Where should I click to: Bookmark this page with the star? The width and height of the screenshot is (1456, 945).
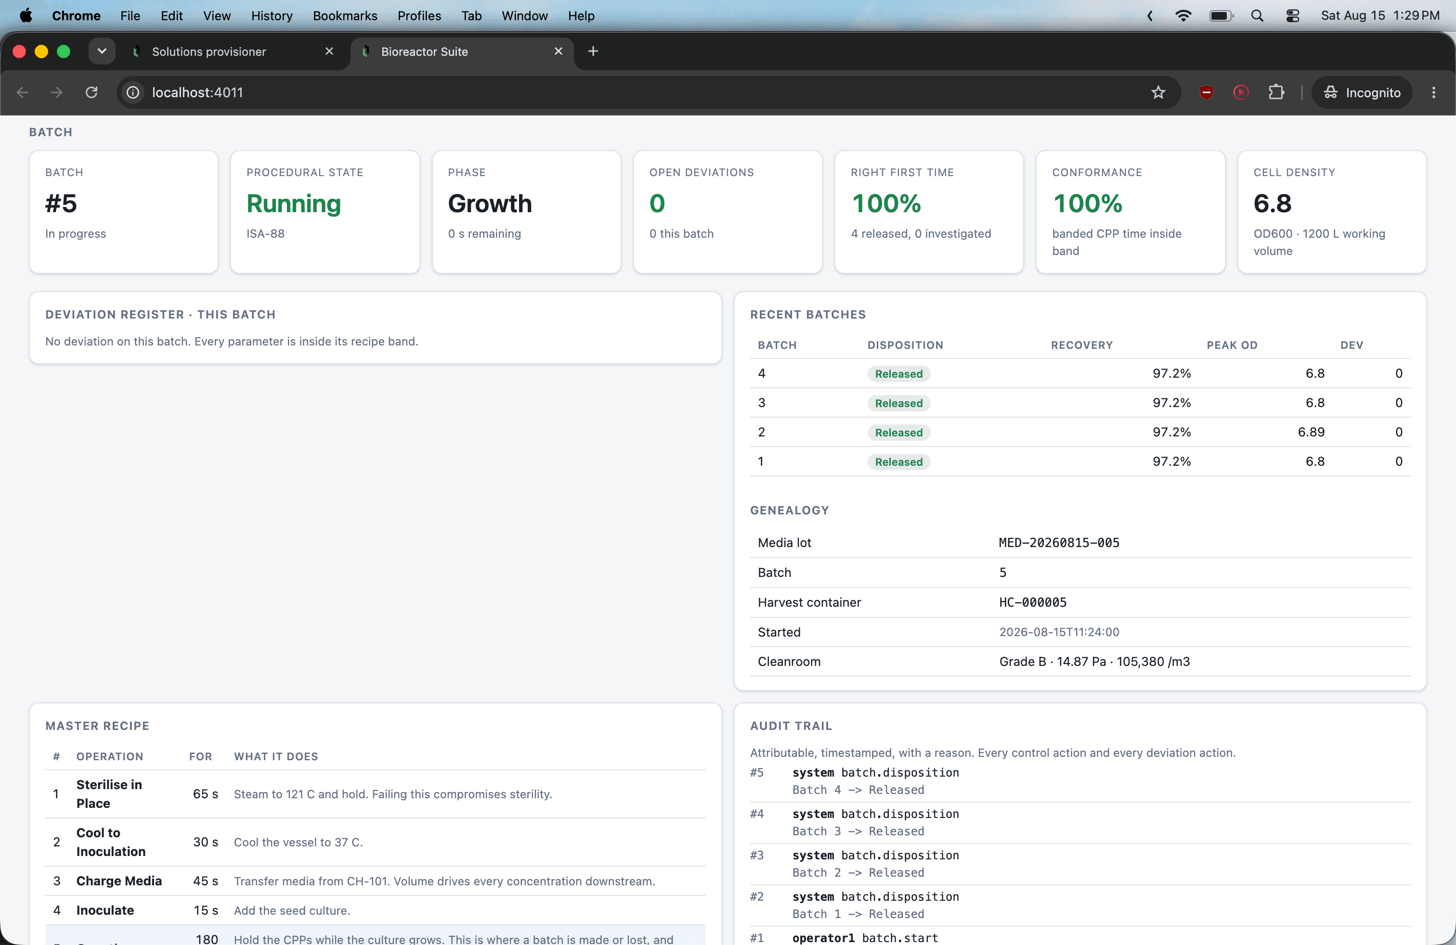(1158, 92)
